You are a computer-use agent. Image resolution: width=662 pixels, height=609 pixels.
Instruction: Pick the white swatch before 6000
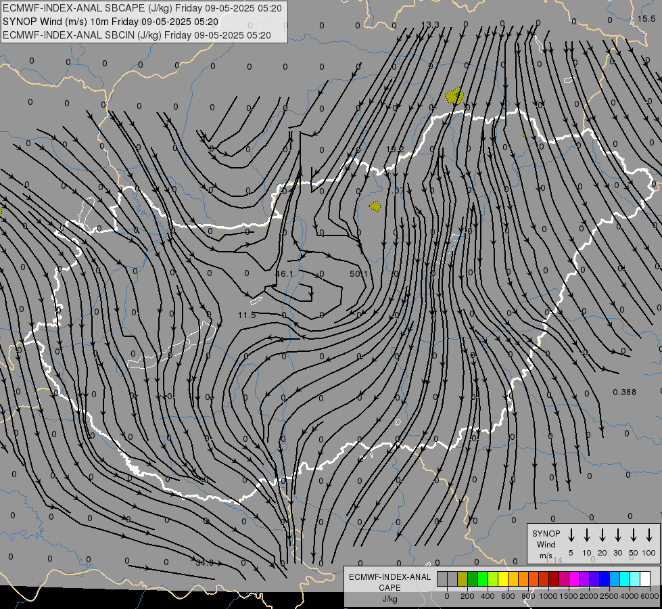click(x=645, y=579)
